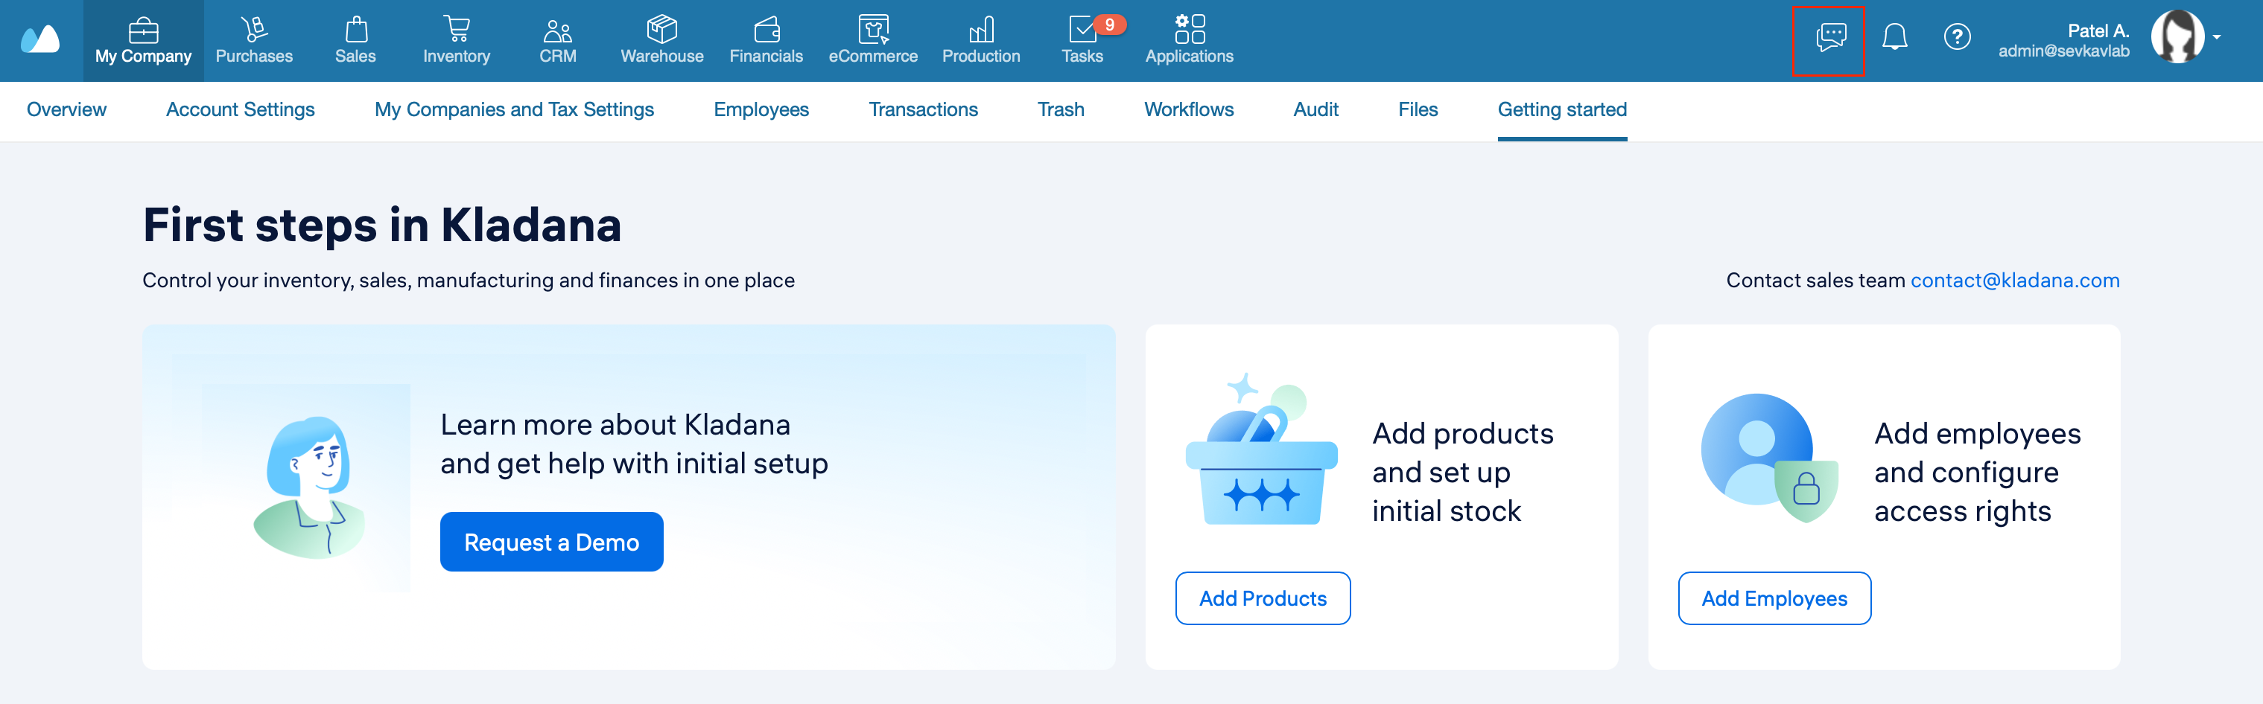Open the Account Settings tab

coord(240,109)
